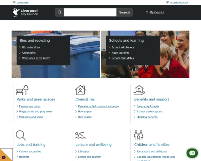Open Current vacancies link
201x161 pixels.
click(30, 152)
